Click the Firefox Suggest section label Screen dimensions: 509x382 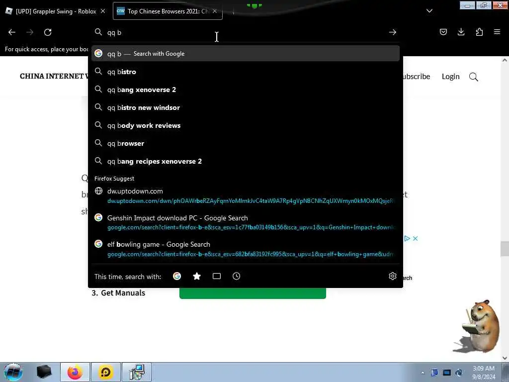(114, 179)
